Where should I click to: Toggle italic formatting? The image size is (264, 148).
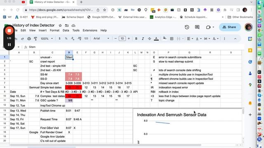(x=143, y=39)
